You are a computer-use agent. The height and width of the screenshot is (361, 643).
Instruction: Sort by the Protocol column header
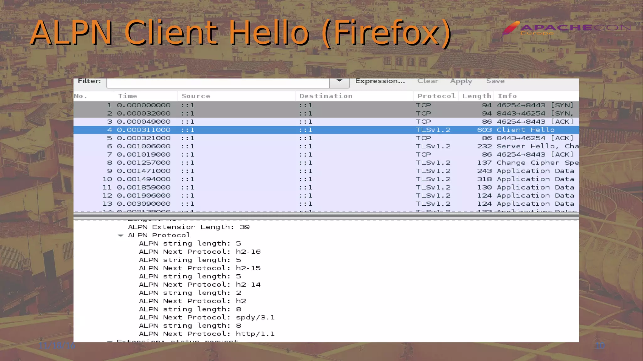click(x=436, y=96)
